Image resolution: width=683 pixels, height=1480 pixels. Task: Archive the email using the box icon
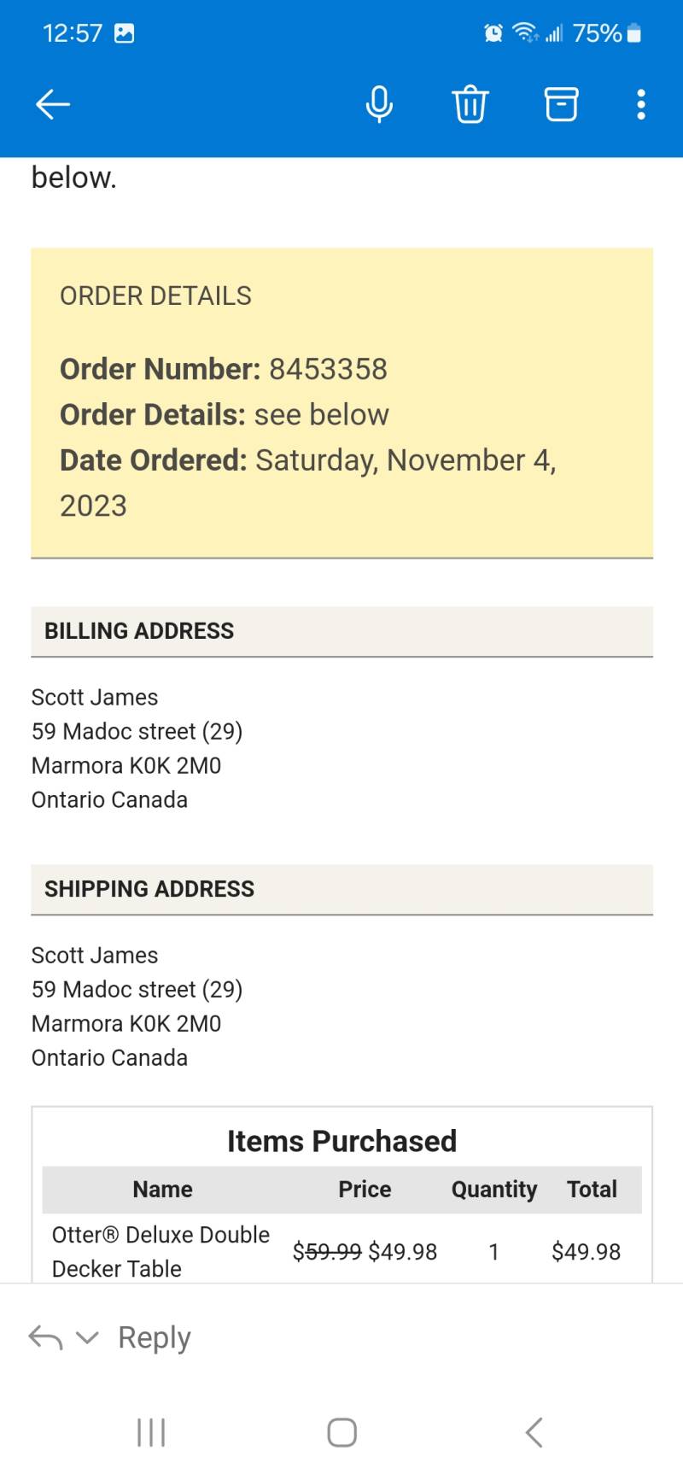(x=561, y=104)
